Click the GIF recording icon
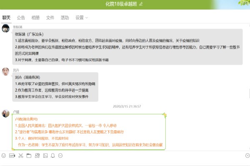The height and width of the screenshot is (166, 250). (x=12, y=156)
